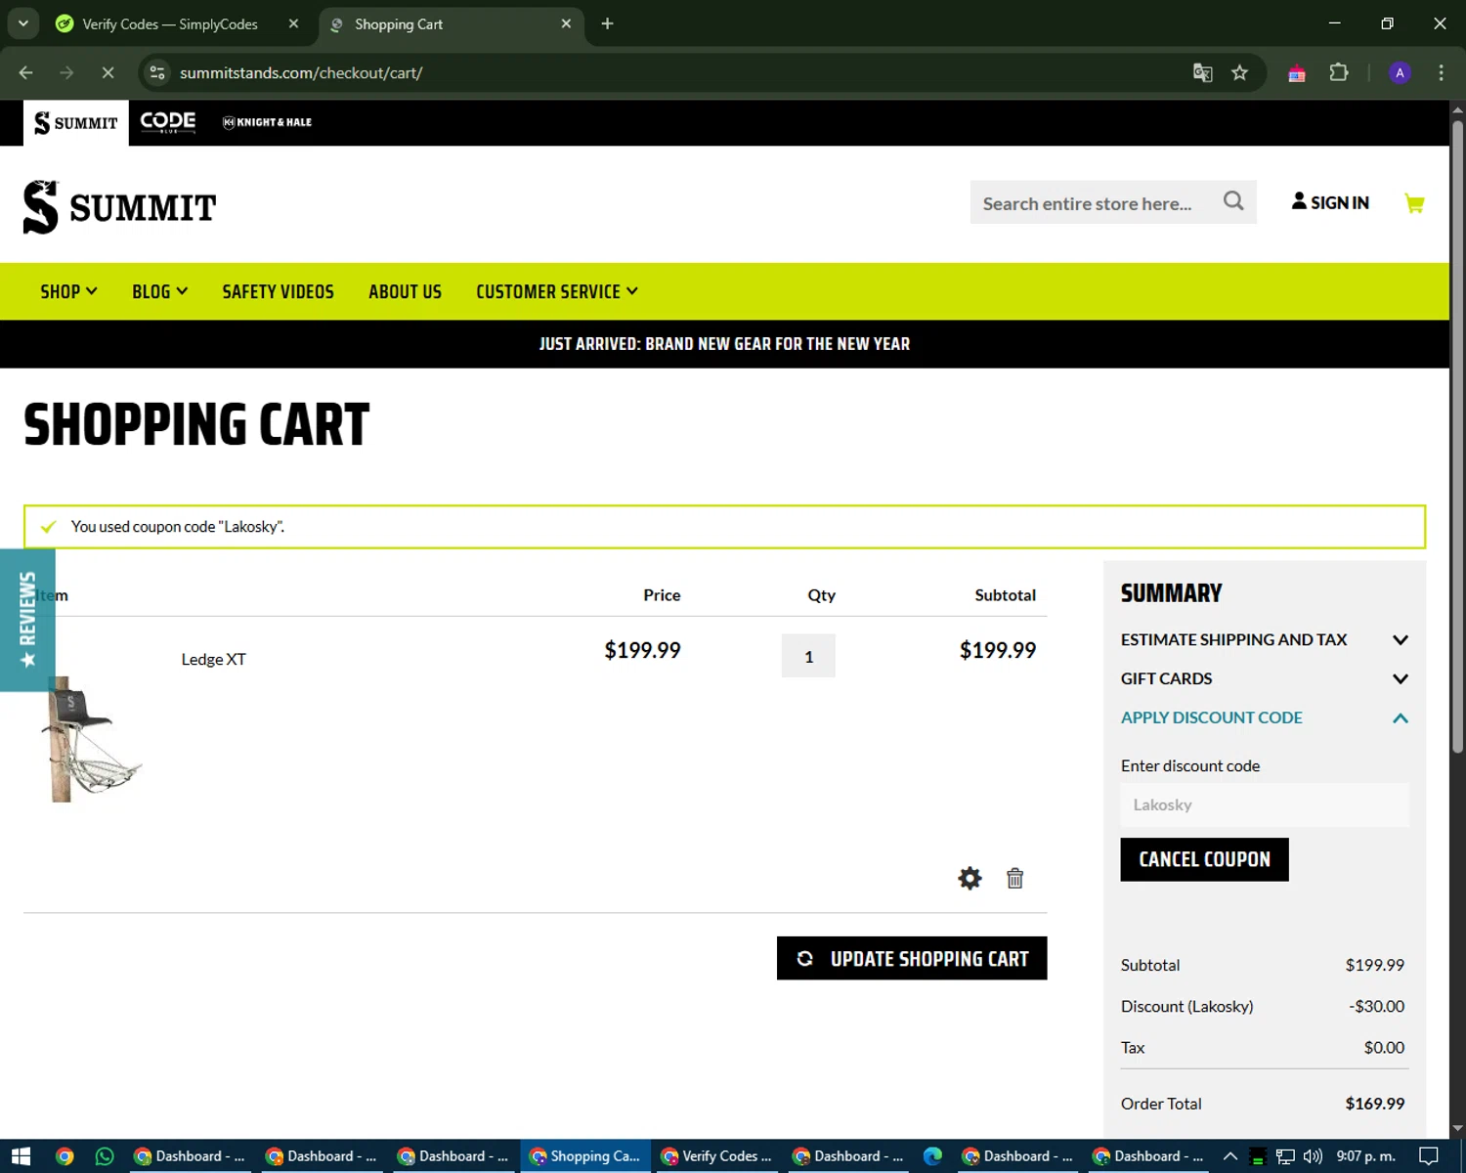This screenshot has height=1173, width=1466.
Task: Open the Reviews side tab
Action: point(27,620)
